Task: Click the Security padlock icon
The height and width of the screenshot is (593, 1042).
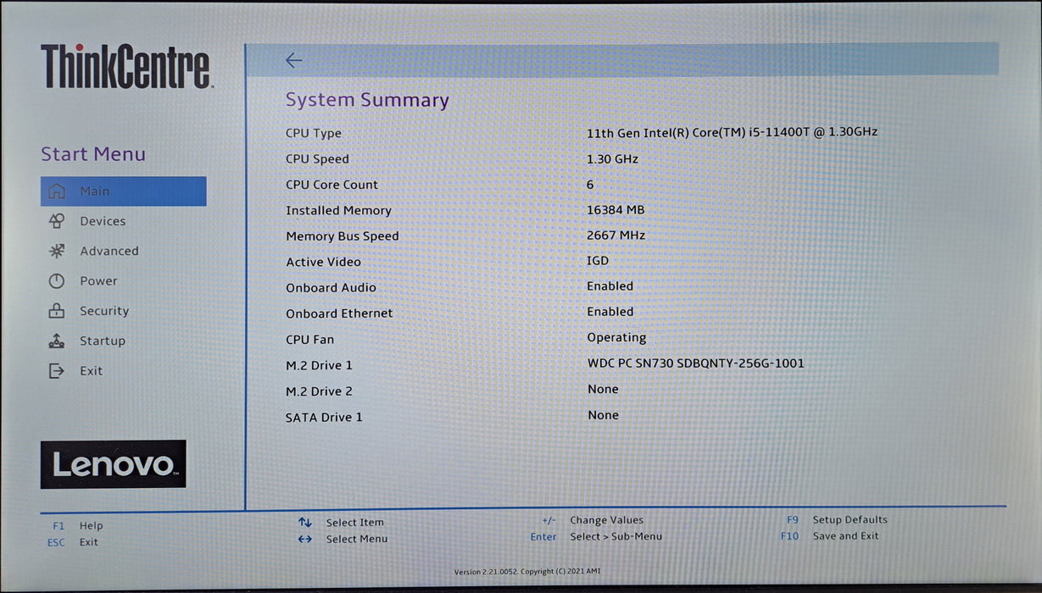Action: click(x=57, y=311)
